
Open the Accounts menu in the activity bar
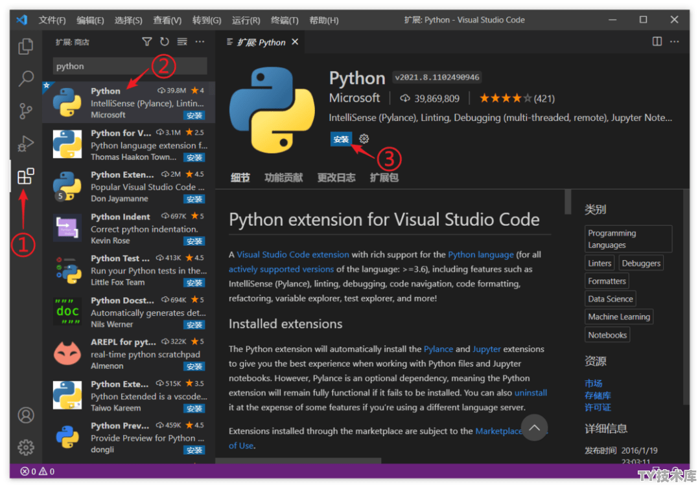[25, 416]
